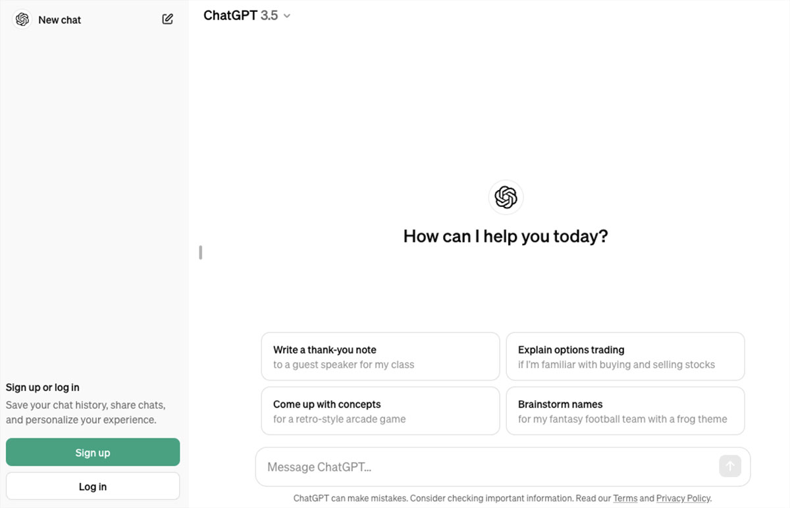
Task: Open the Privacy Policy link
Action: pos(683,498)
